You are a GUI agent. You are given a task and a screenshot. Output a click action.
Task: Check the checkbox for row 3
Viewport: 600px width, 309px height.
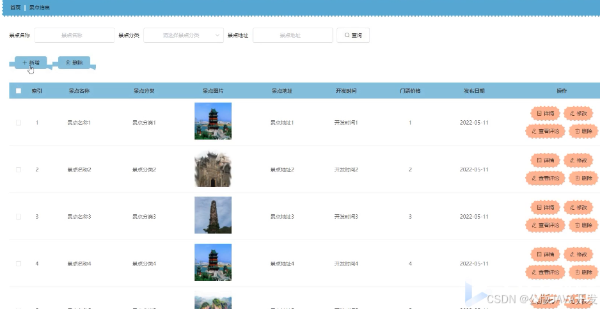(x=19, y=217)
